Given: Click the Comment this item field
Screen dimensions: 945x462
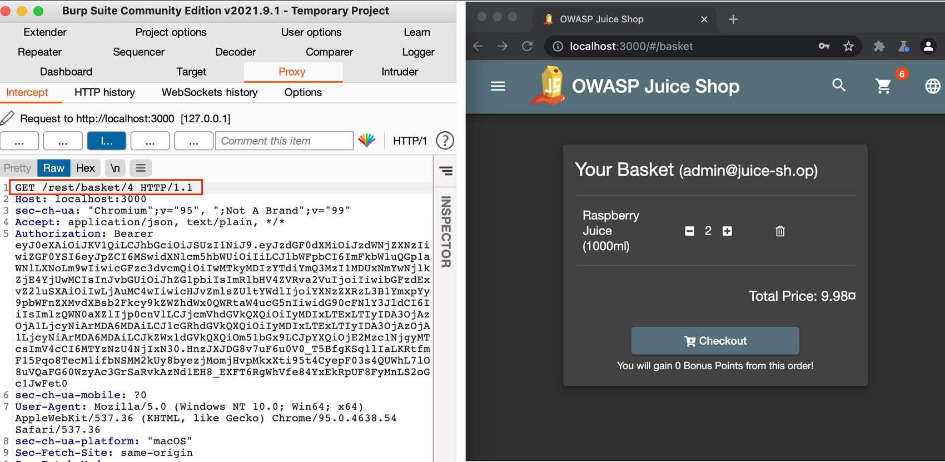Looking at the screenshot, I should (284, 141).
